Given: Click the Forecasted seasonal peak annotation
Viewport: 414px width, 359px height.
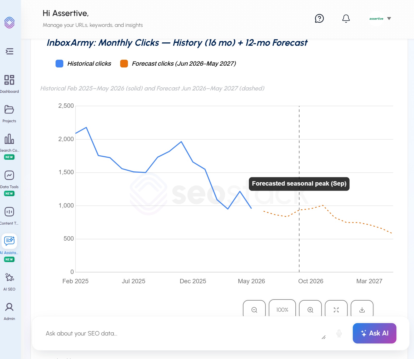Looking at the screenshot, I should (299, 184).
